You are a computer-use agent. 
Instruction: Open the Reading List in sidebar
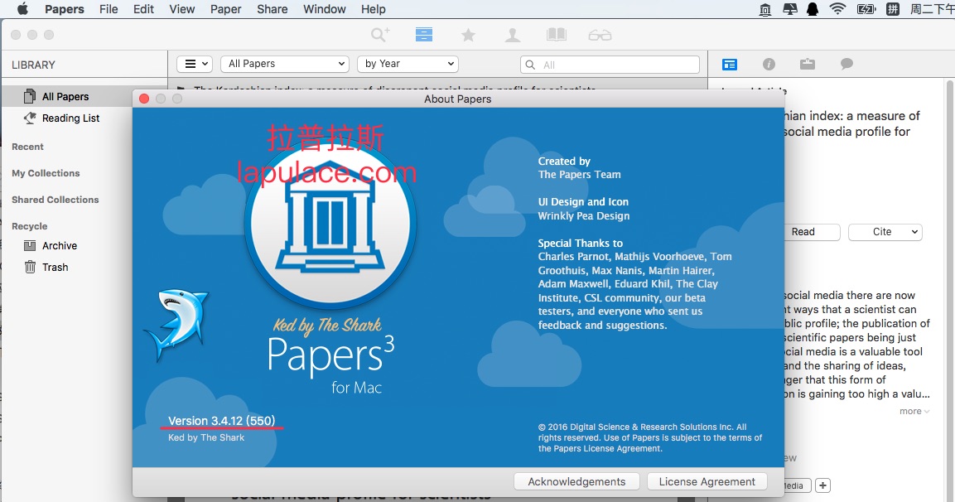[x=70, y=118]
